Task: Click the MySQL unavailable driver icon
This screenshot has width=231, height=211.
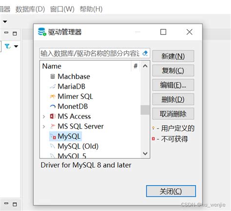Action: point(53,136)
